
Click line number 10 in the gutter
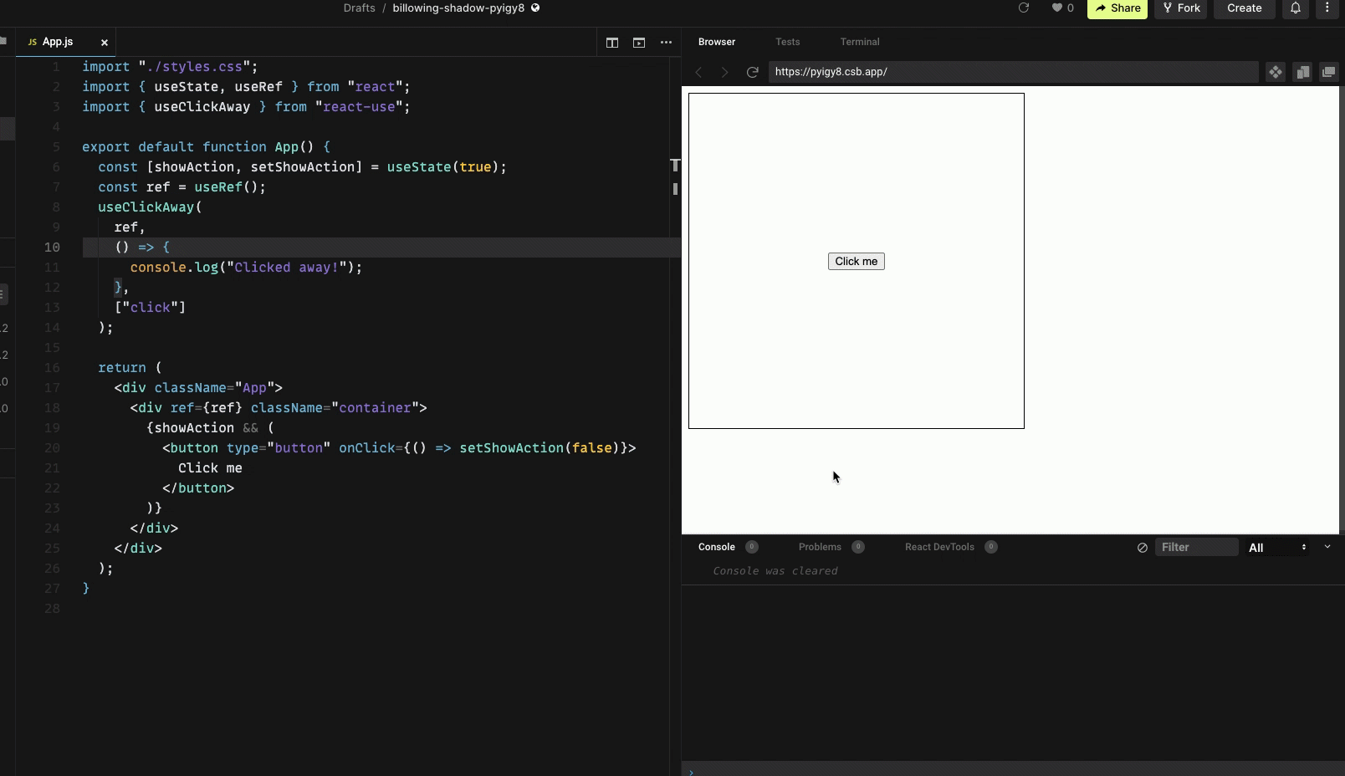point(52,248)
